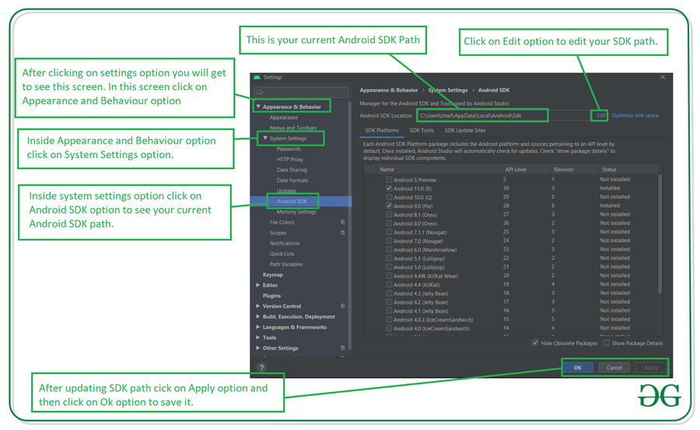This screenshot has width=700, height=430.
Task: Expand the Editor section arrow
Action: click(x=258, y=285)
